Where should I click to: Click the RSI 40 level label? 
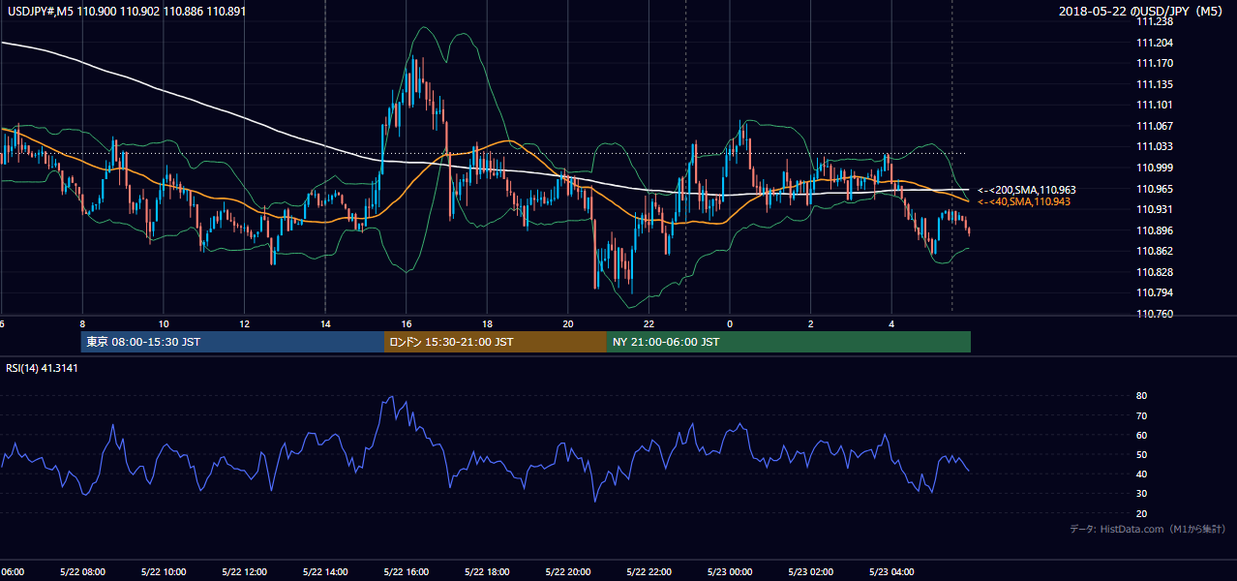click(x=1141, y=474)
